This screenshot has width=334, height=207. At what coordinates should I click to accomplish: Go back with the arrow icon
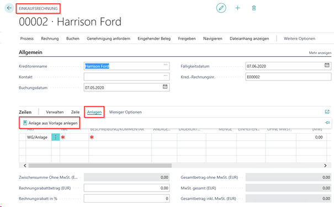[9, 8]
